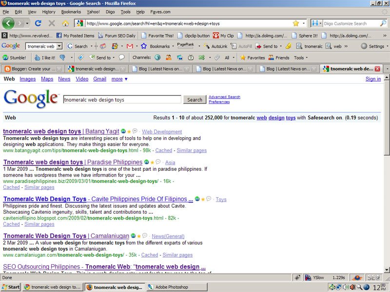Click the thumbs-down icon in StumbleUpon toolbar
The height and width of the screenshot is (292, 390).
pos(62,57)
